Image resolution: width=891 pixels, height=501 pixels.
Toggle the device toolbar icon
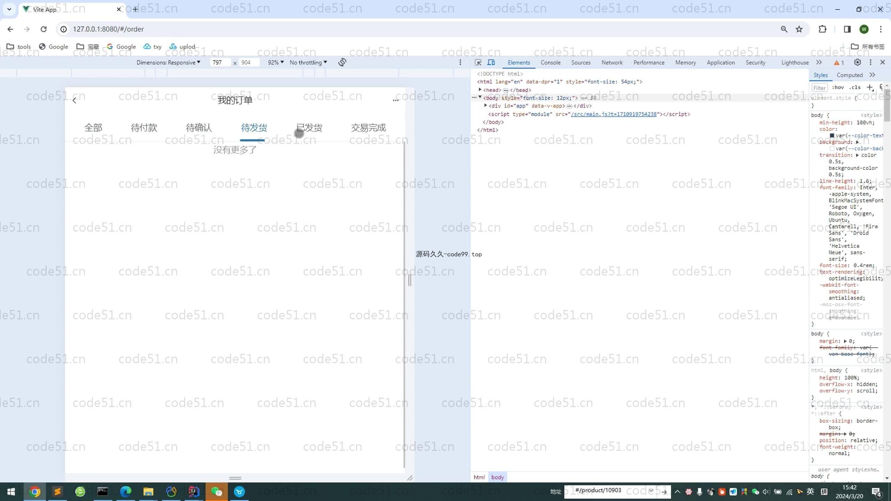coord(491,62)
